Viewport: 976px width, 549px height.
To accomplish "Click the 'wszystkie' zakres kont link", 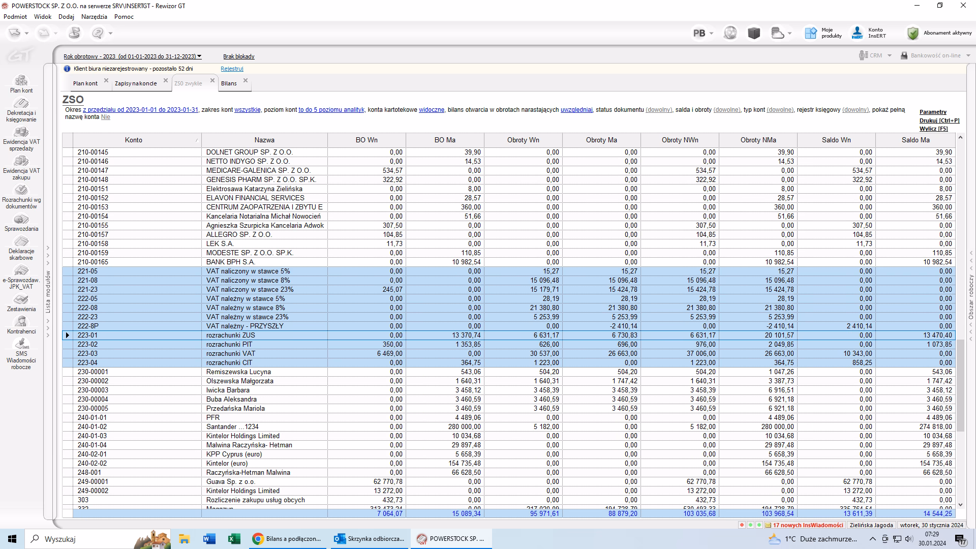I will (248, 110).
